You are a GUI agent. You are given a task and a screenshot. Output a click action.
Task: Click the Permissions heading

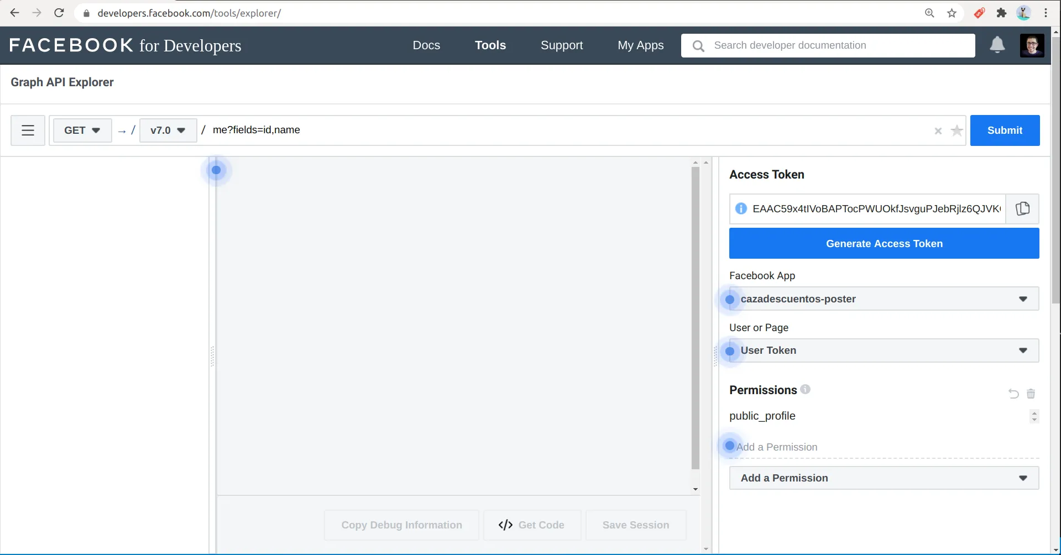coord(762,390)
